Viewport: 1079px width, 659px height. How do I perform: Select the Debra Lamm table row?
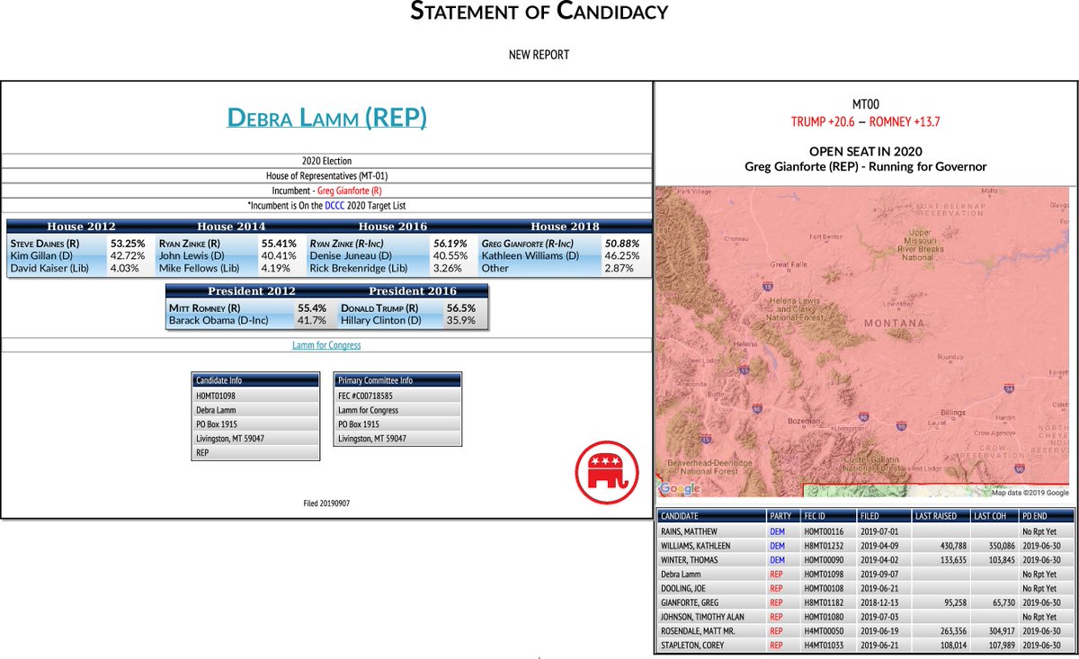point(866,574)
